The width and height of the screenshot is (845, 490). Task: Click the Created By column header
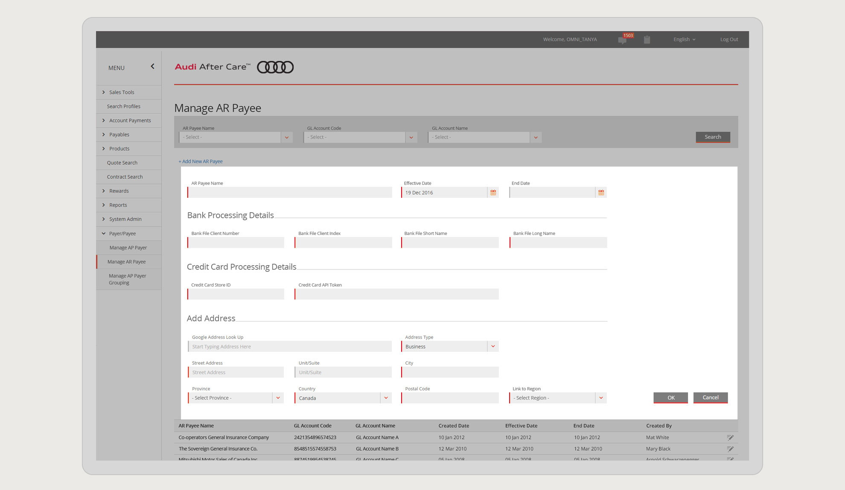[659, 426]
